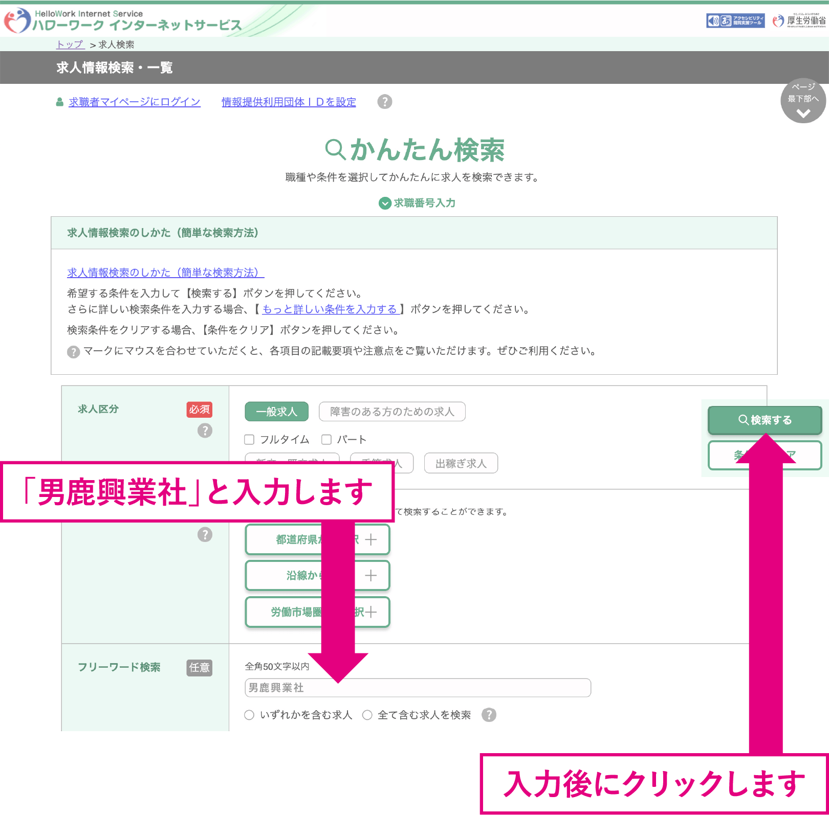Expand the 求職番号入力 section
The width and height of the screenshot is (829, 815).
coord(417,203)
